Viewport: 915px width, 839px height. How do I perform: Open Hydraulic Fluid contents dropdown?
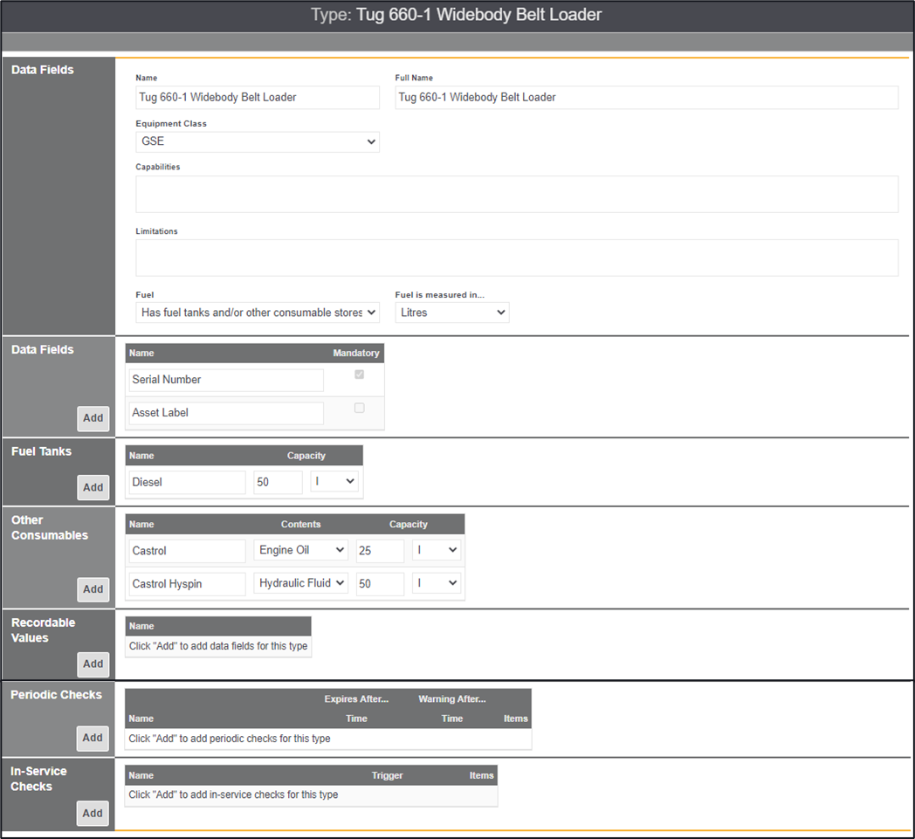(300, 583)
